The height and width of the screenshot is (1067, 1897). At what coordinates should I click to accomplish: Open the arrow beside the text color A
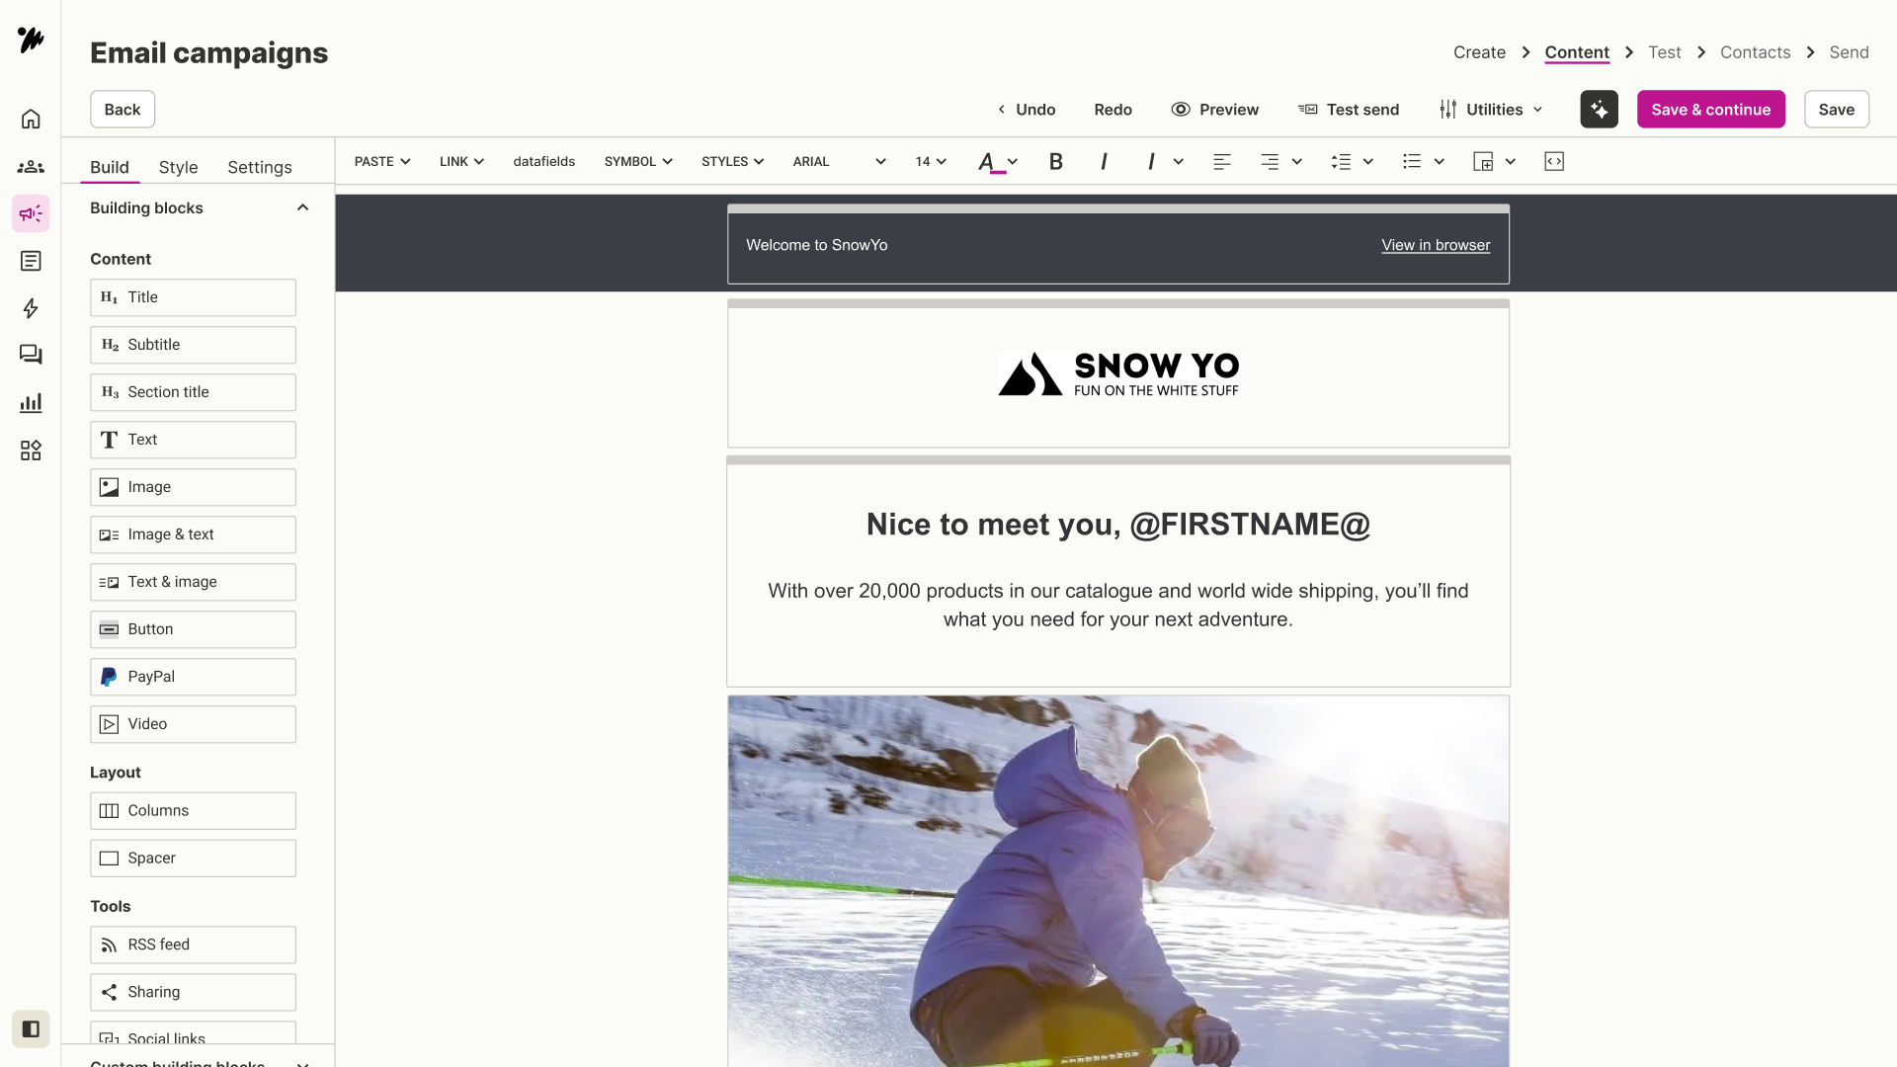tap(1013, 162)
